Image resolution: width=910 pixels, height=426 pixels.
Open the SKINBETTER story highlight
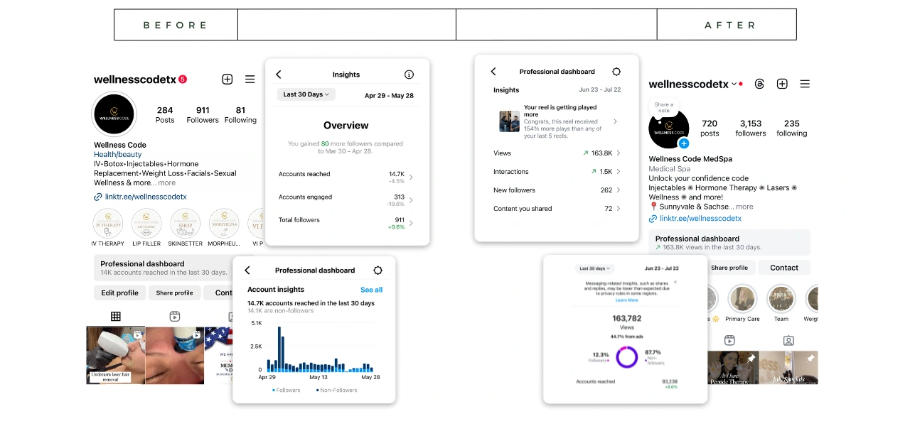pos(185,224)
